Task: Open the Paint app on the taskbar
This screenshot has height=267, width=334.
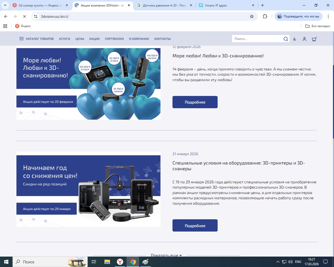Action: click(x=146, y=262)
